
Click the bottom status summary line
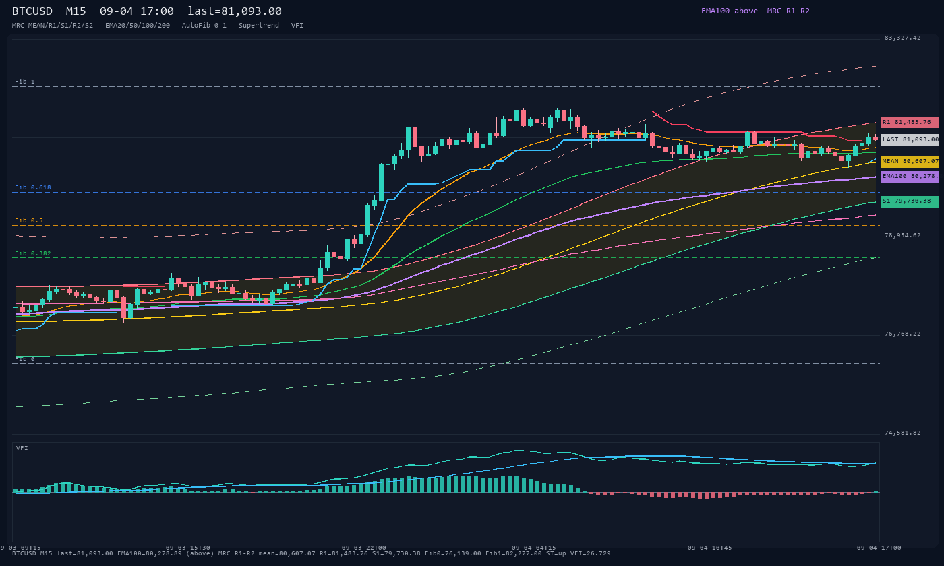tap(312, 553)
